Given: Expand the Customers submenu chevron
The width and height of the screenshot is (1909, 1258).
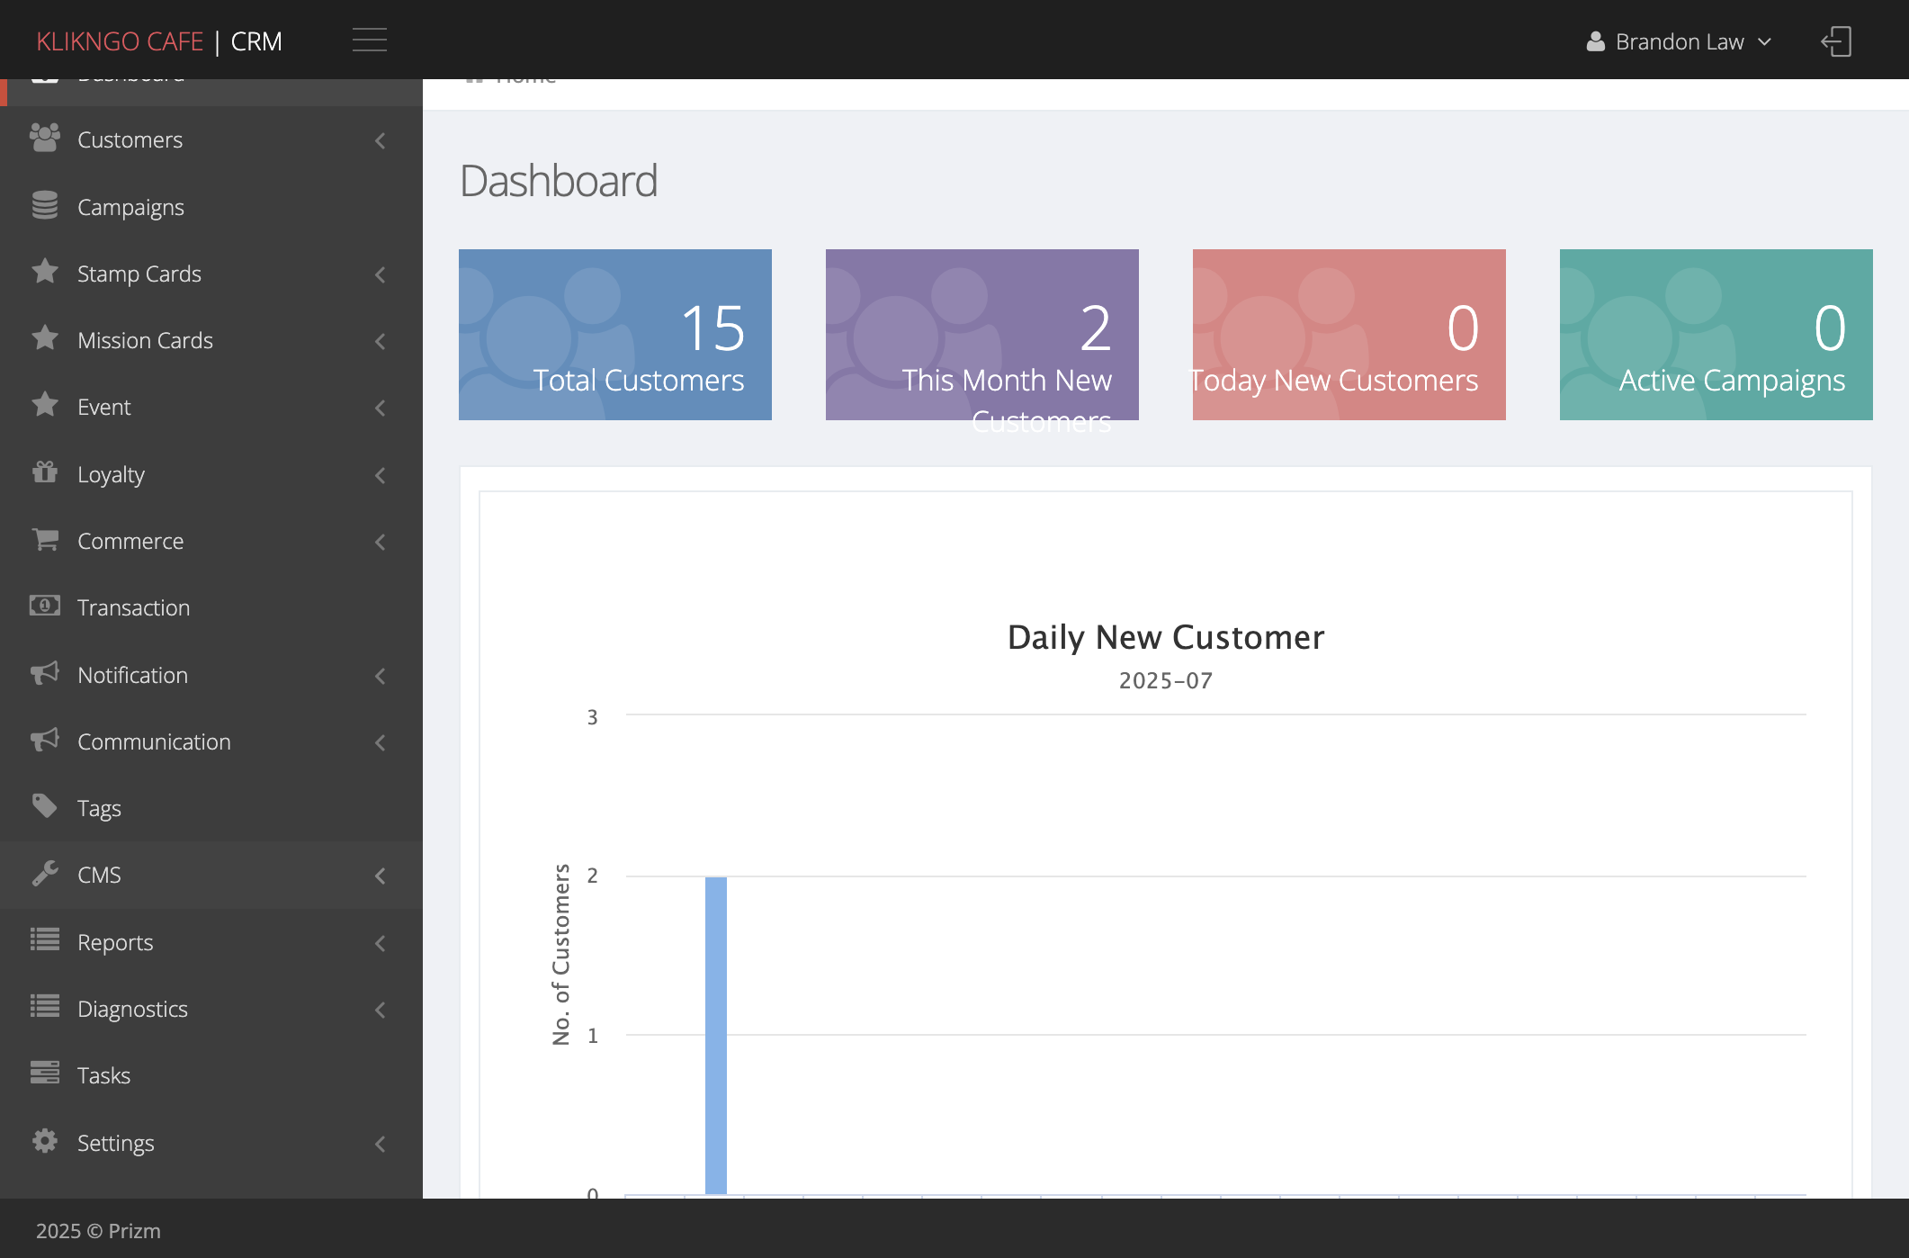Looking at the screenshot, I should tap(381, 140).
